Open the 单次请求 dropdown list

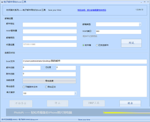click(x=75, y=93)
